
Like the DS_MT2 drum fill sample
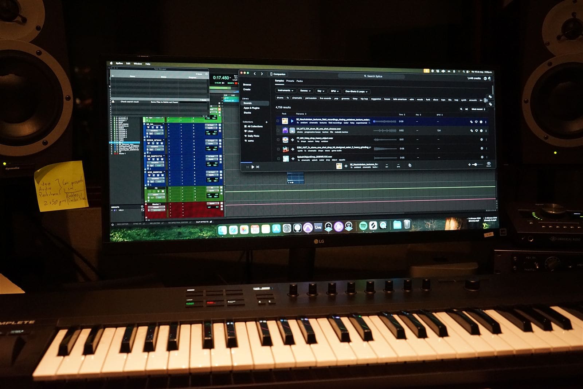[x=476, y=130]
